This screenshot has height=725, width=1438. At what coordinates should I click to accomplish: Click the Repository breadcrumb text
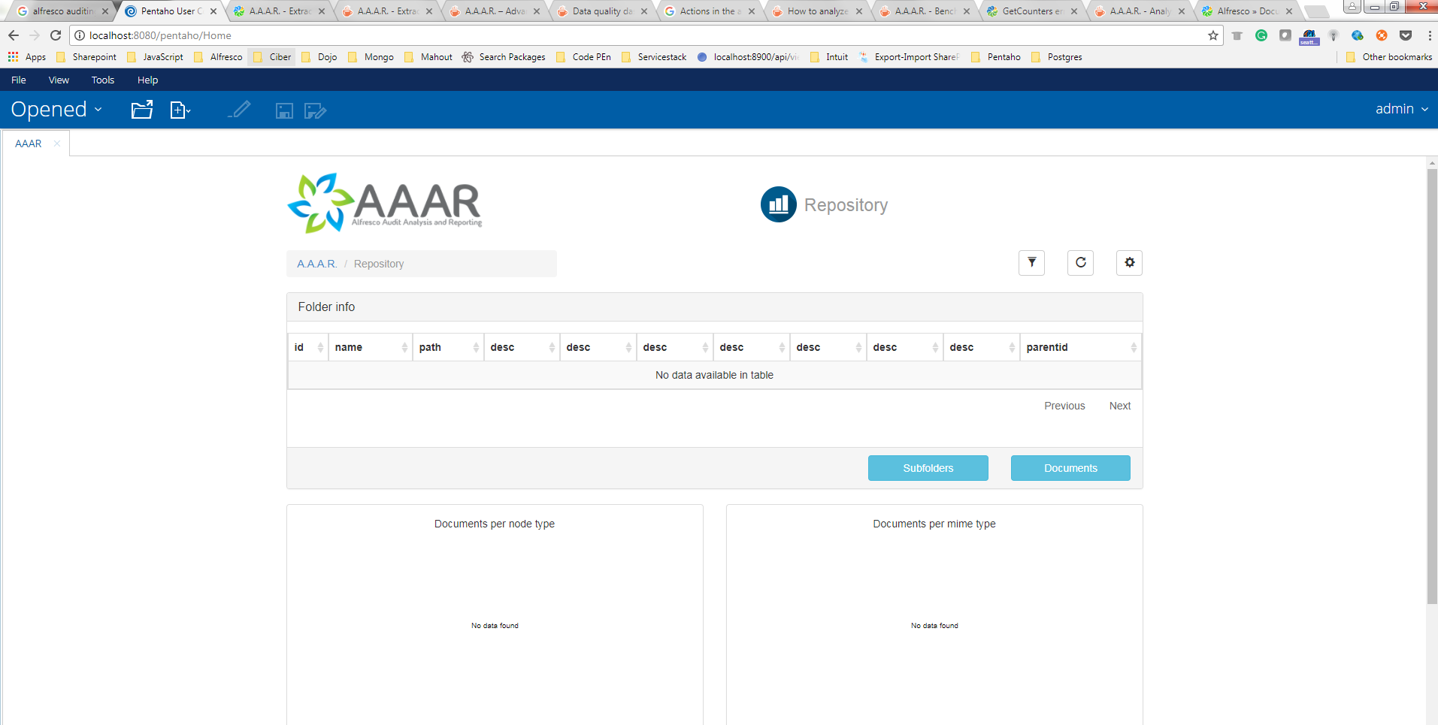(379, 264)
